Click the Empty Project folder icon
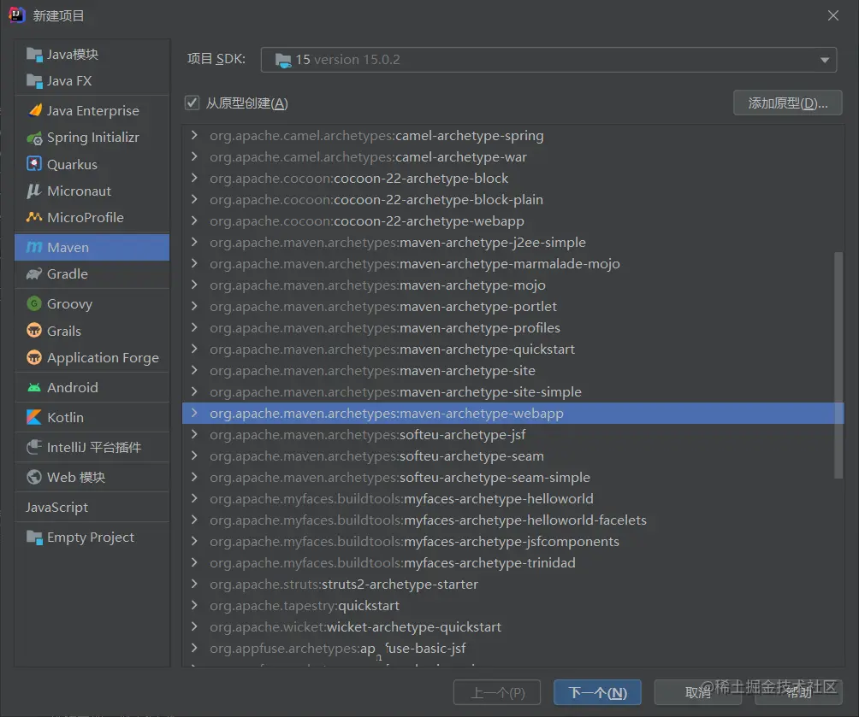 click(34, 538)
